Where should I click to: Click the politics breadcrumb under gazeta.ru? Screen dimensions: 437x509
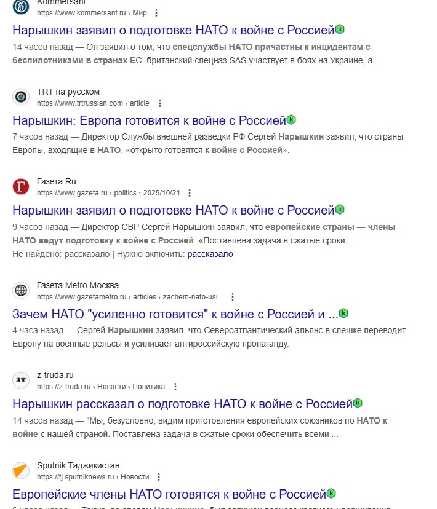click(x=126, y=192)
